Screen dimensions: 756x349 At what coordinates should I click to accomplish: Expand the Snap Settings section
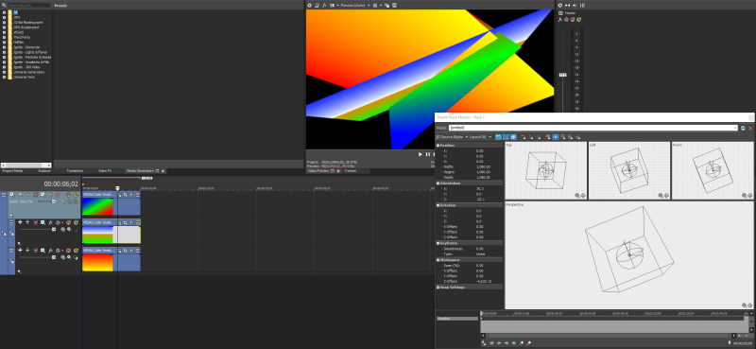(x=438, y=287)
